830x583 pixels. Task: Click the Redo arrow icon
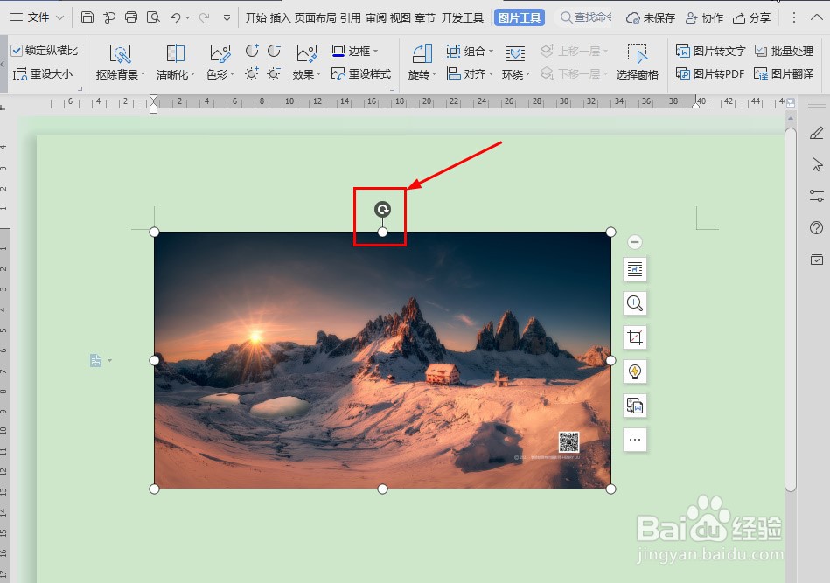[x=204, y=17]
